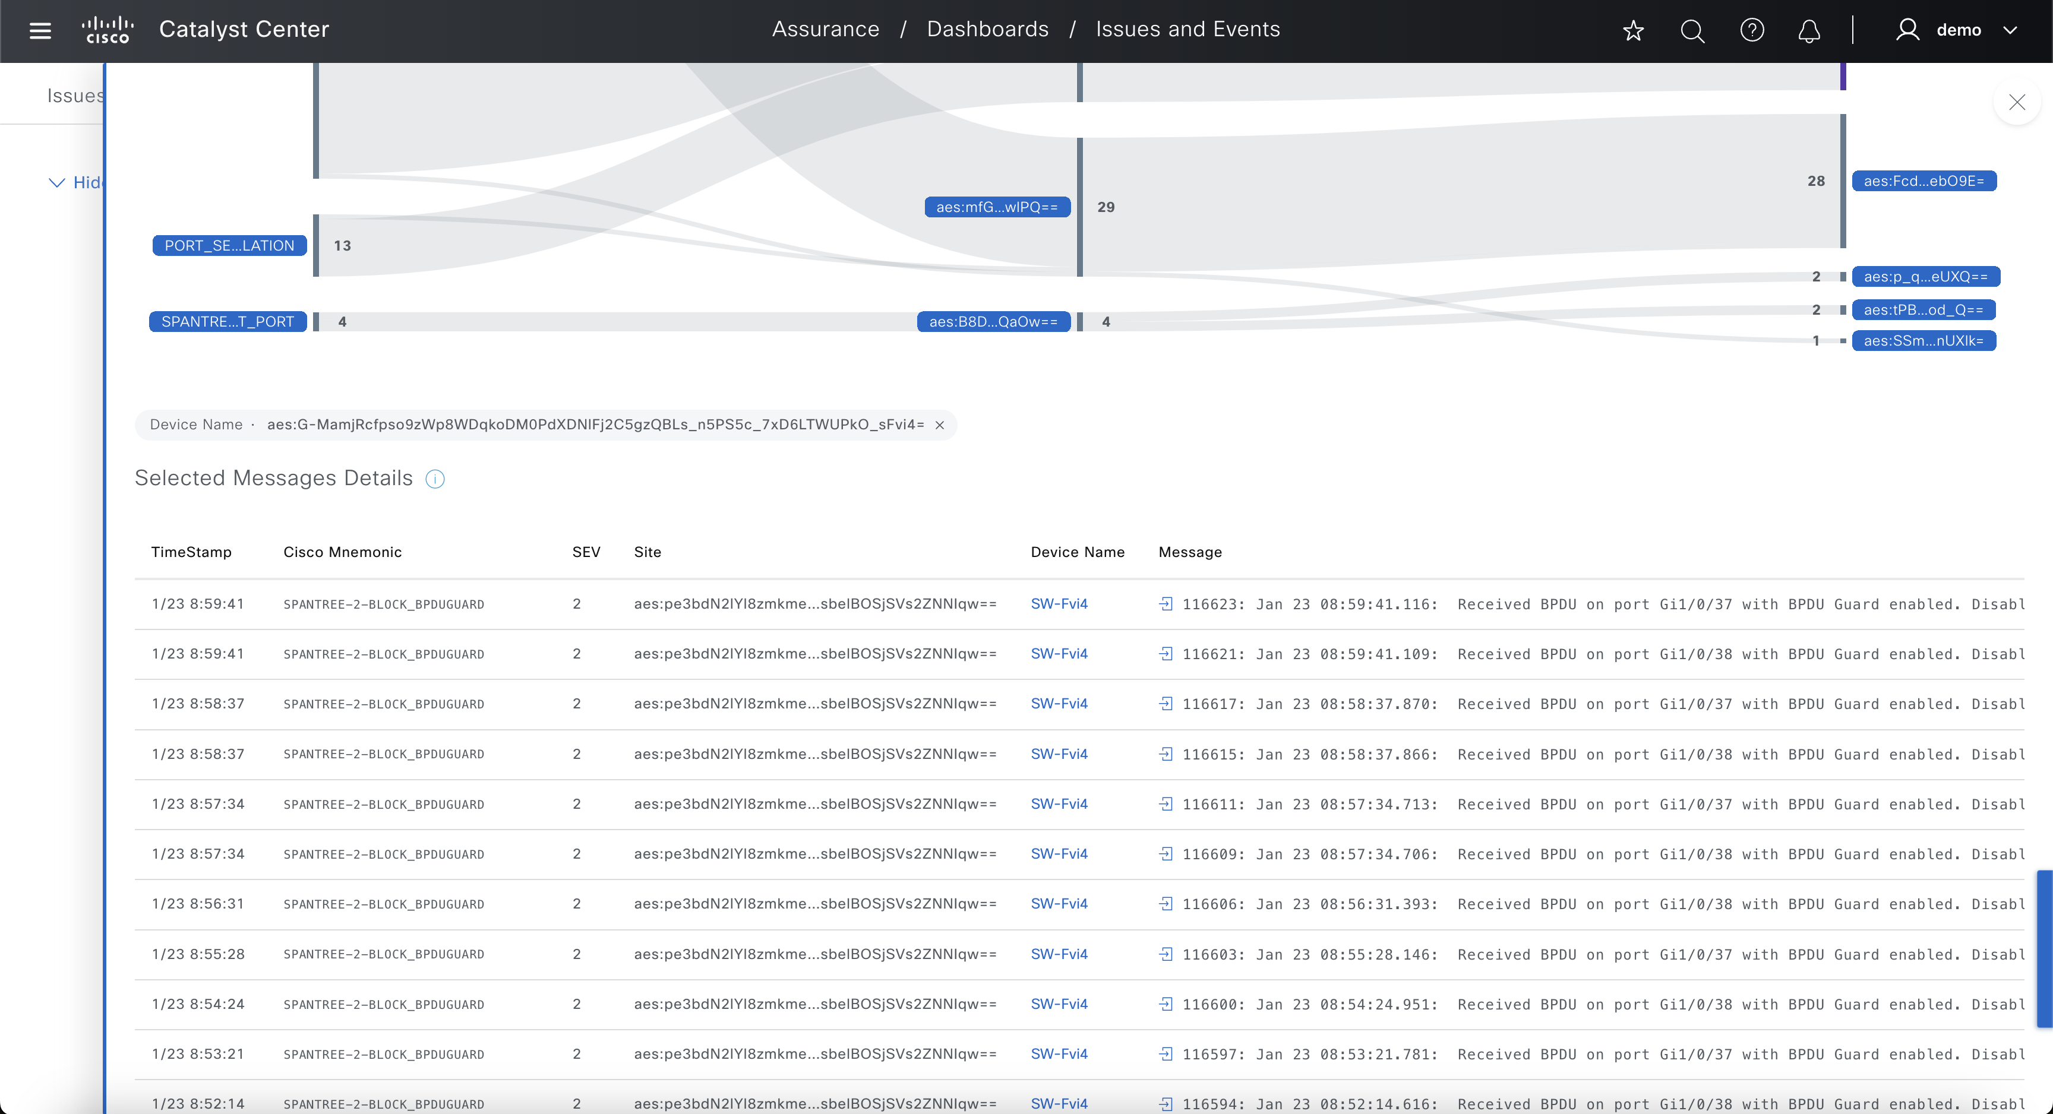Open message detail icon for 116606
The image size is (2053, 1114).
(1166, 904)
